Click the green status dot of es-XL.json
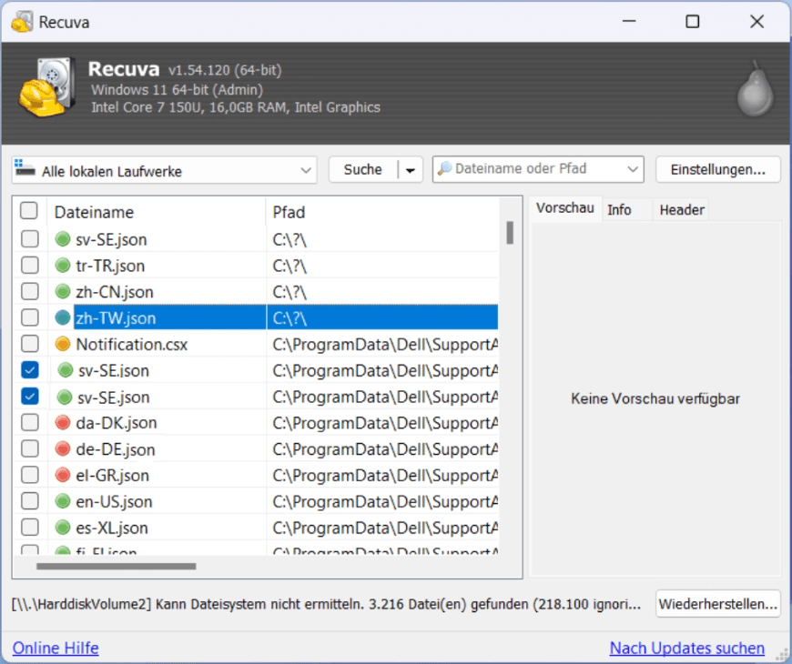The width and height of the screenshot is (792, 664). [63, 528]
